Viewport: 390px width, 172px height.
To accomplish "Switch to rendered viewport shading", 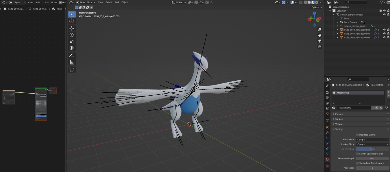I will [x=316, y=2].
